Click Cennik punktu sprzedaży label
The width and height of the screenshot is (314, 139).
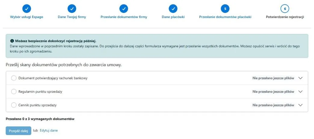[38, 105]
